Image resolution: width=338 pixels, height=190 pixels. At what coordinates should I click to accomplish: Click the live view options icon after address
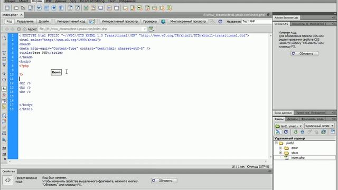(x=151, y=29)
